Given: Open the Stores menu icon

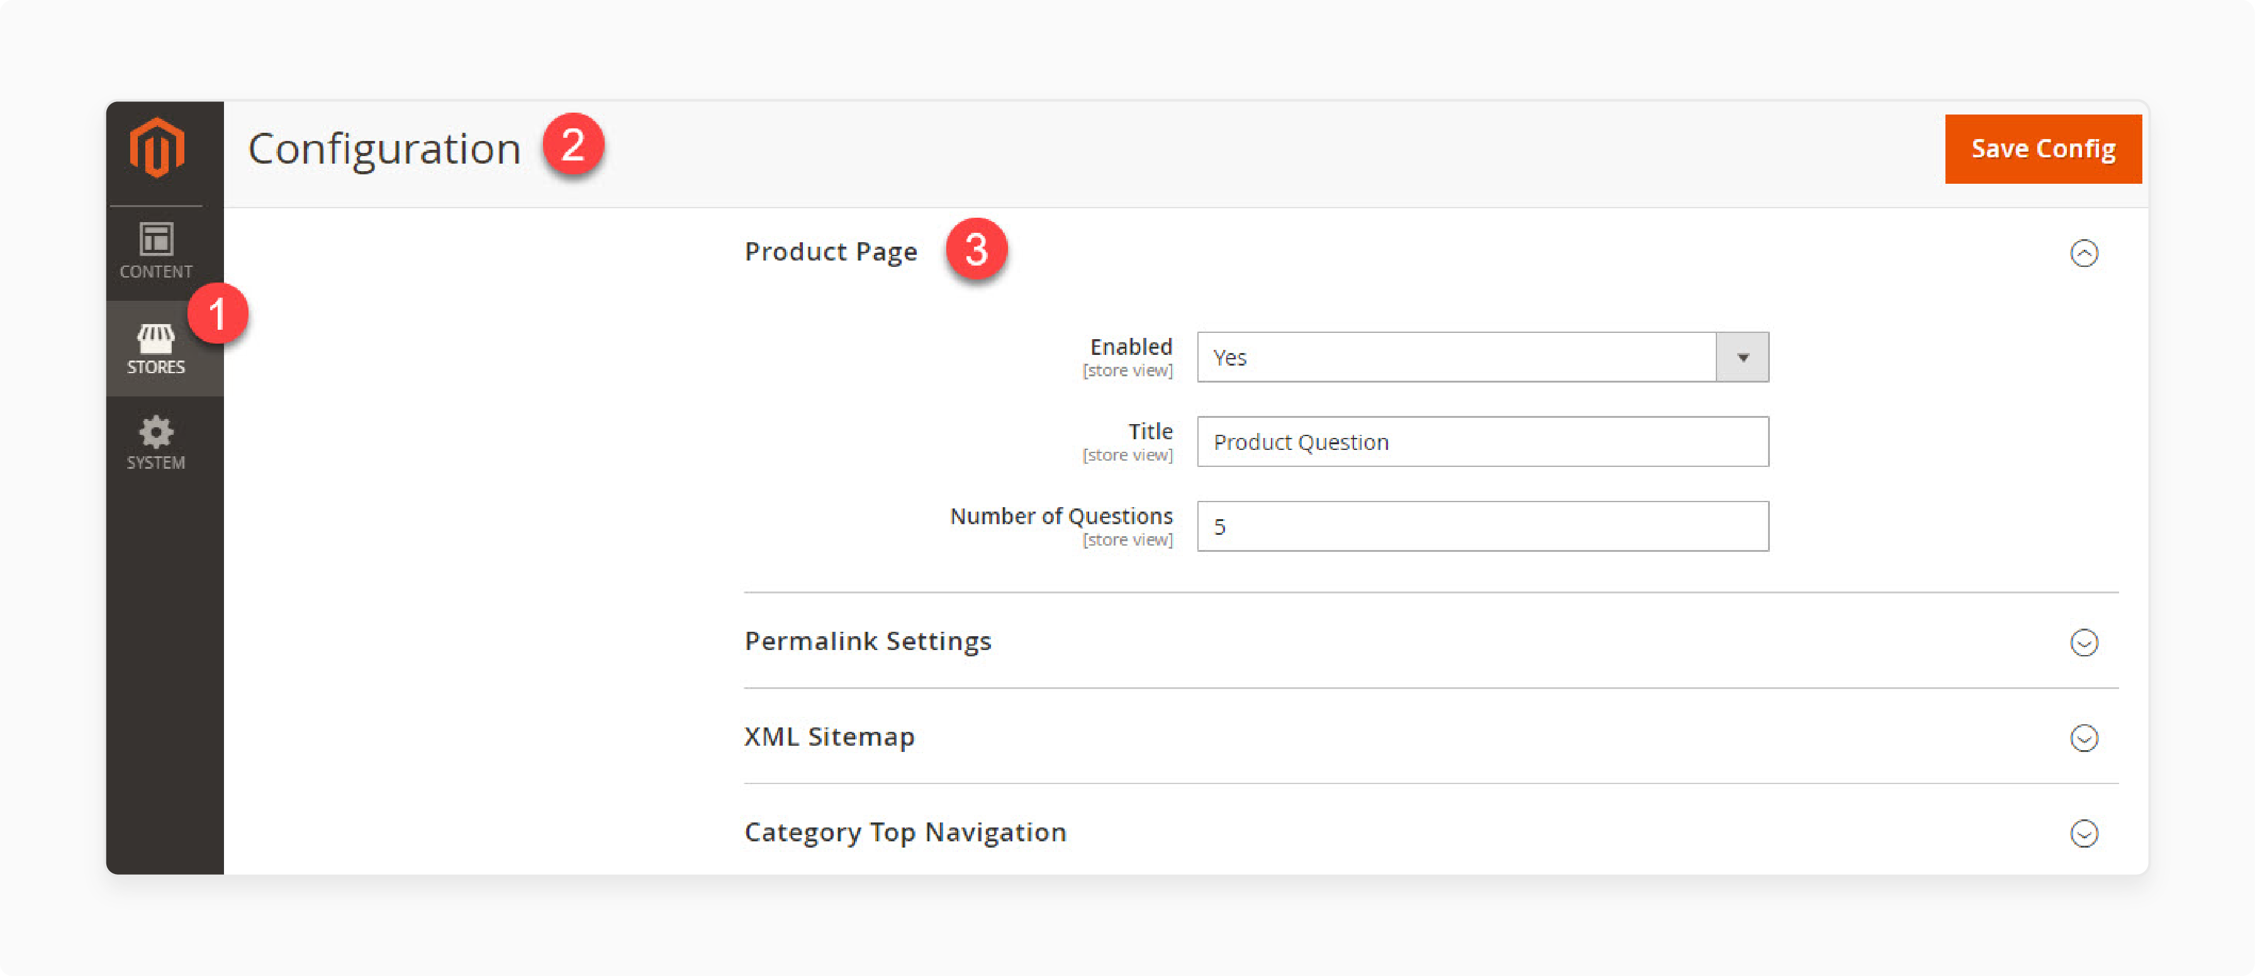Looking at the screenshot, I should pos(156,349).
